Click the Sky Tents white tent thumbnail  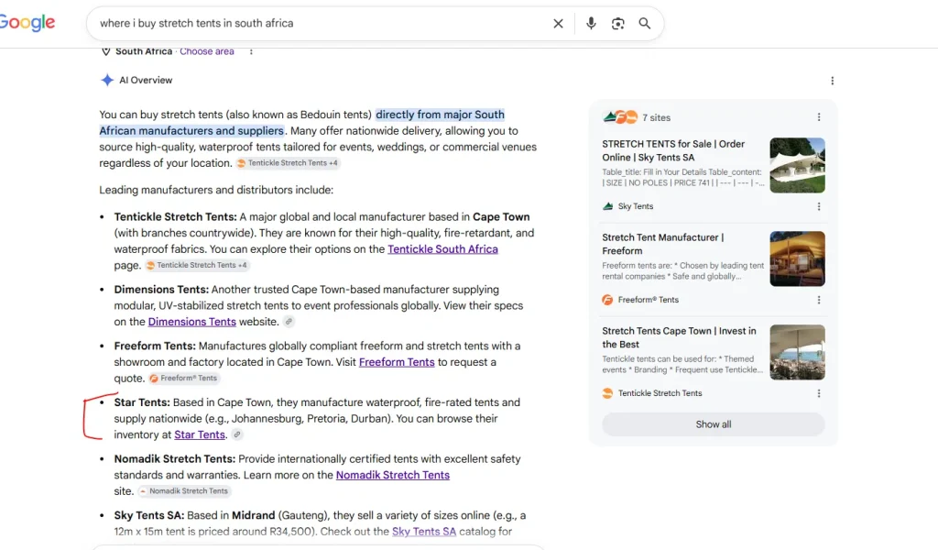[798, 165]
